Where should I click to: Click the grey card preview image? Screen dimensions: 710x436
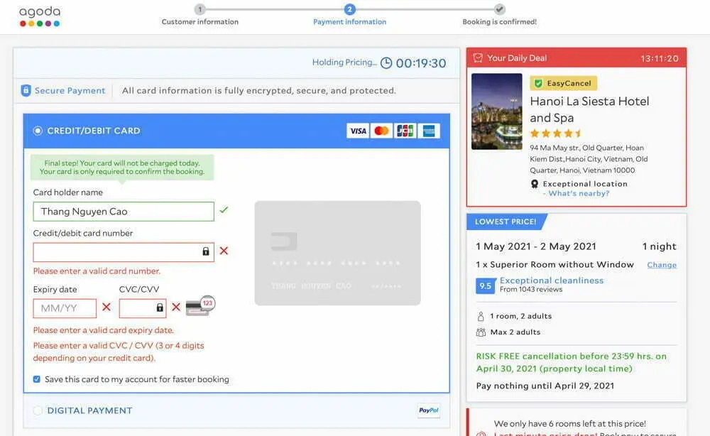coord(337,253)
